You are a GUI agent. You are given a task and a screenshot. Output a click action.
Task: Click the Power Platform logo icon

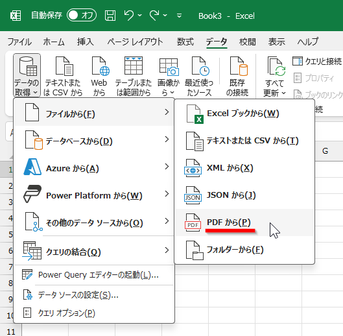(x=32, y=194)
